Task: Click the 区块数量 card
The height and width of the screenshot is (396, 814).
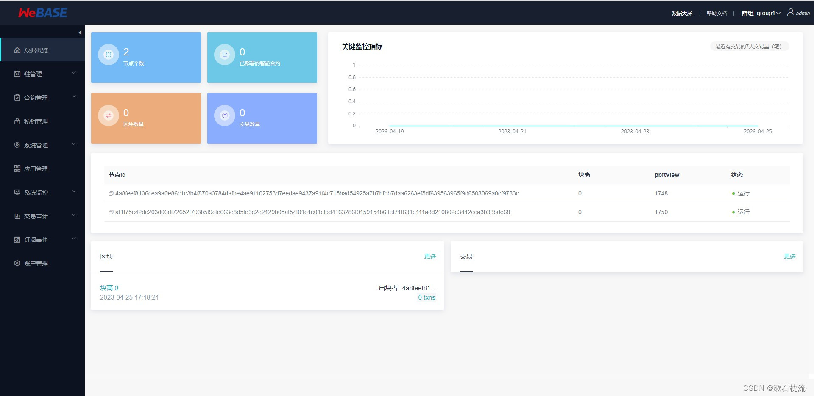Action: [146, 118]
